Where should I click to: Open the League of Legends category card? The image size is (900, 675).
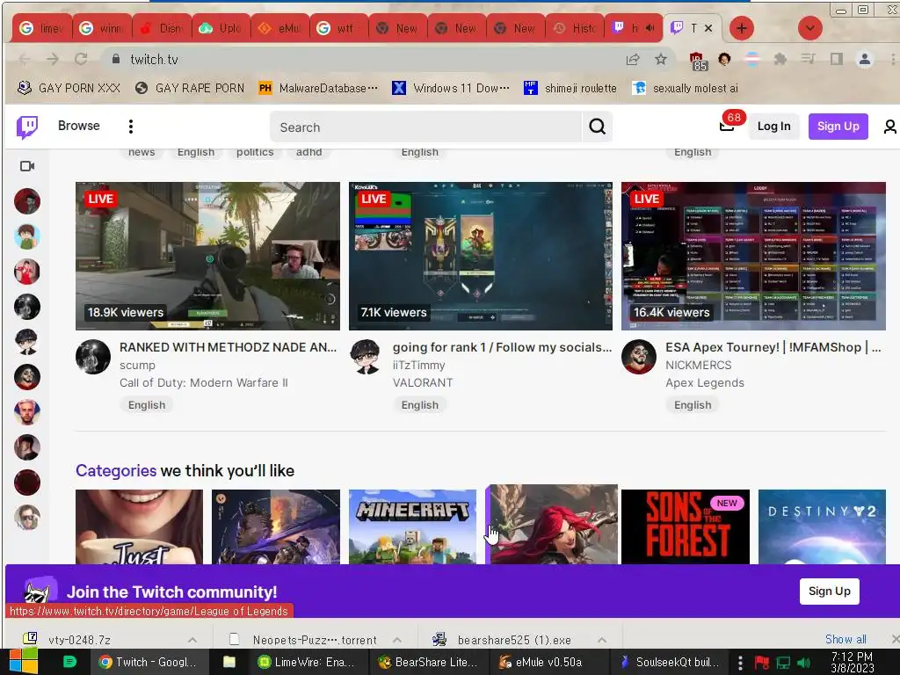click(x=552, y=524)
